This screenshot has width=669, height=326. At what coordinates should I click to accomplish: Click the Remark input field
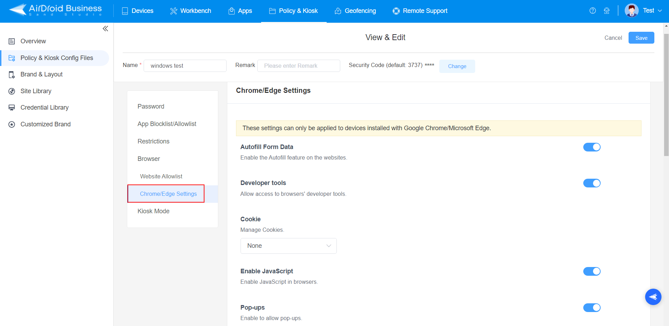298,66
